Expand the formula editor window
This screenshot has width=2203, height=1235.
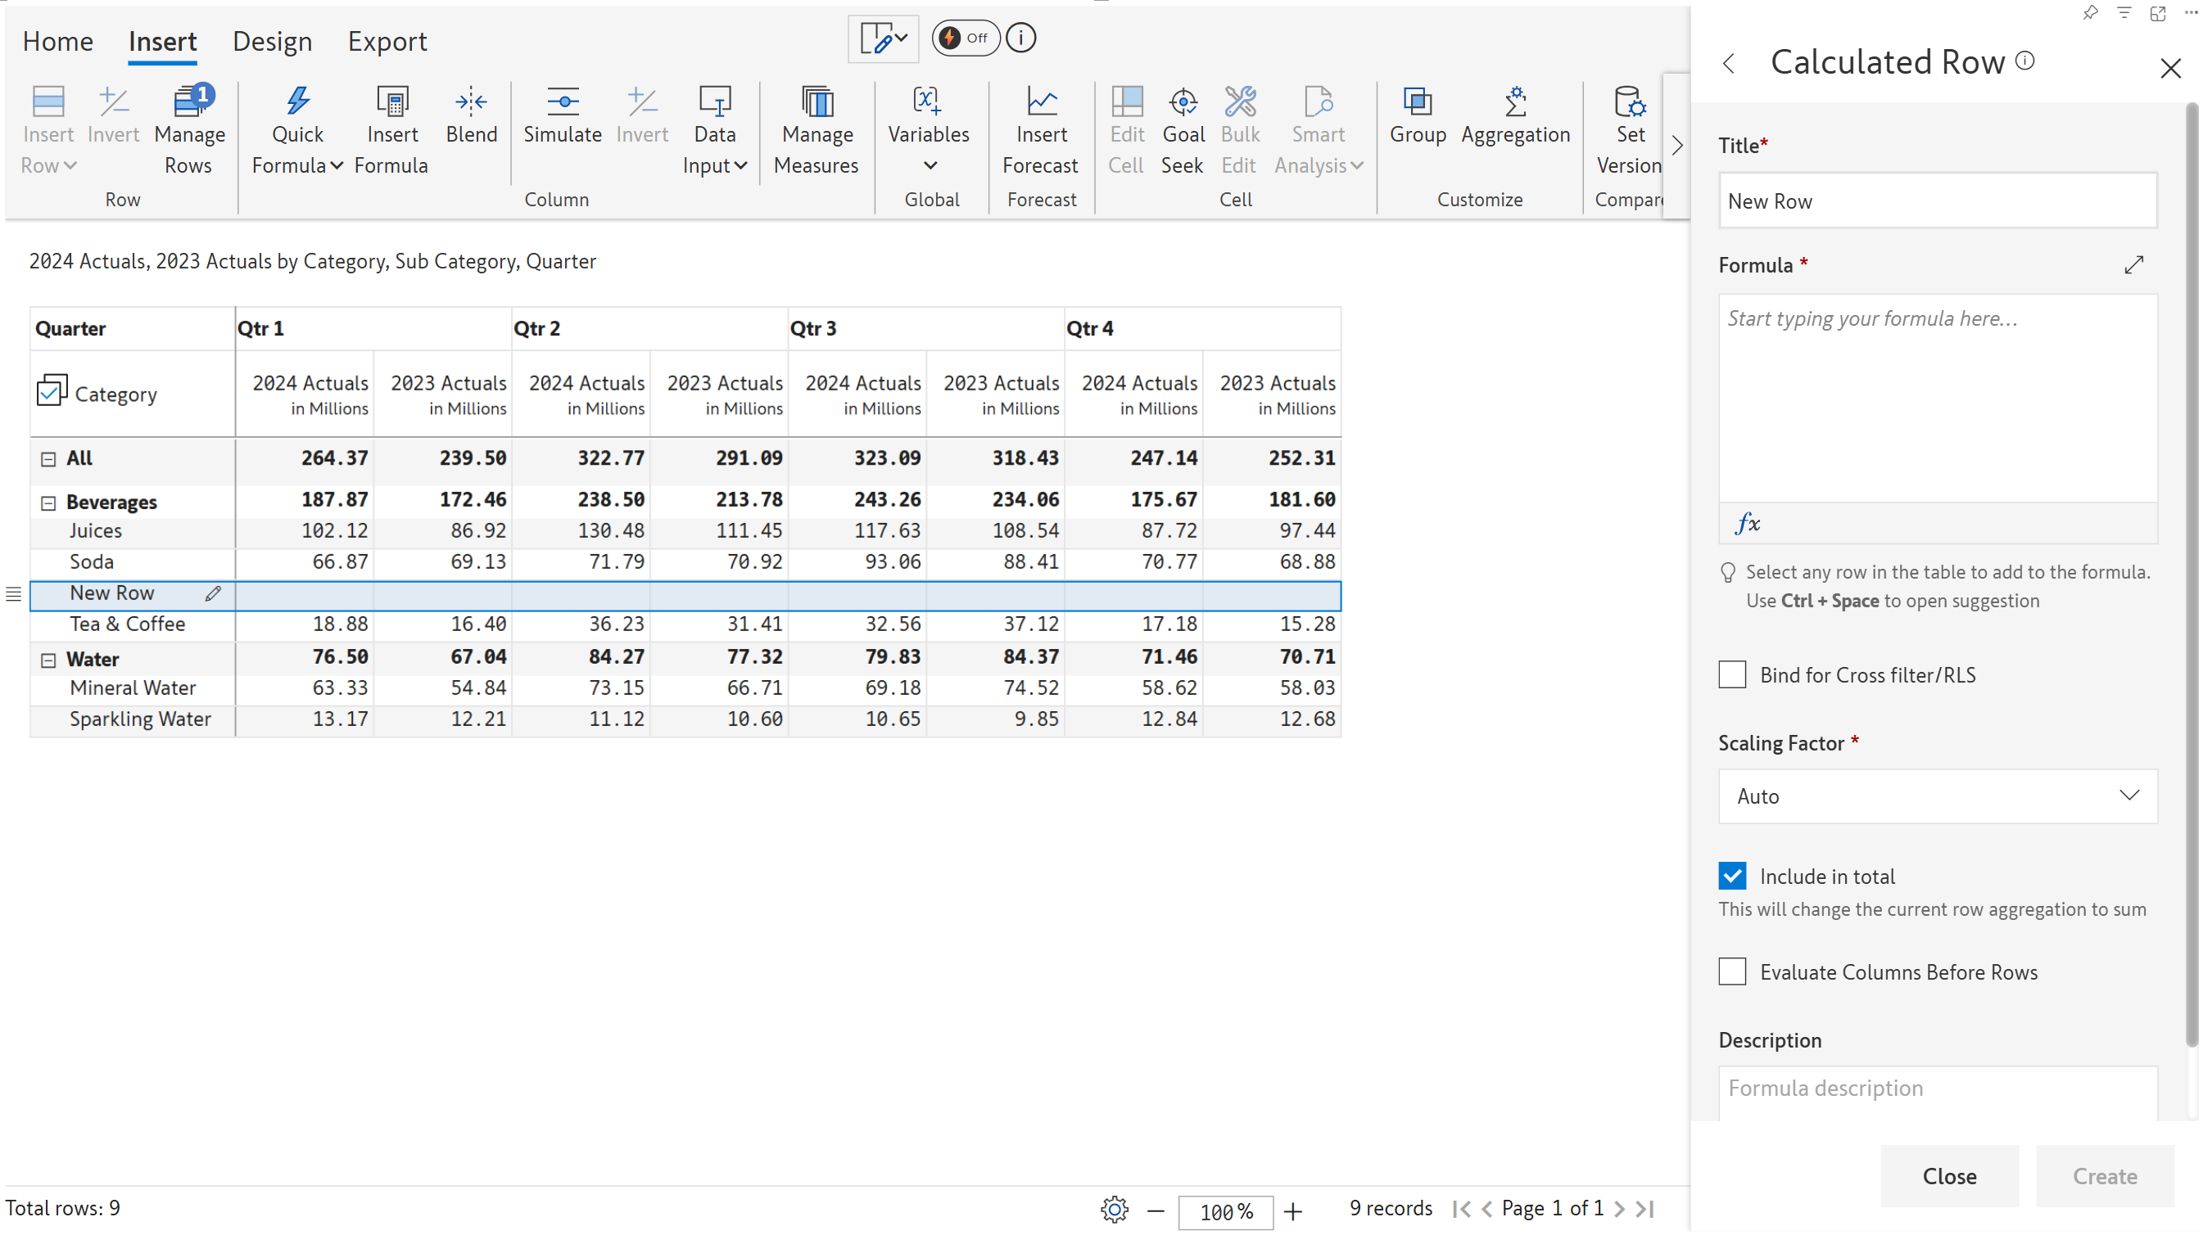(2133, 265)
